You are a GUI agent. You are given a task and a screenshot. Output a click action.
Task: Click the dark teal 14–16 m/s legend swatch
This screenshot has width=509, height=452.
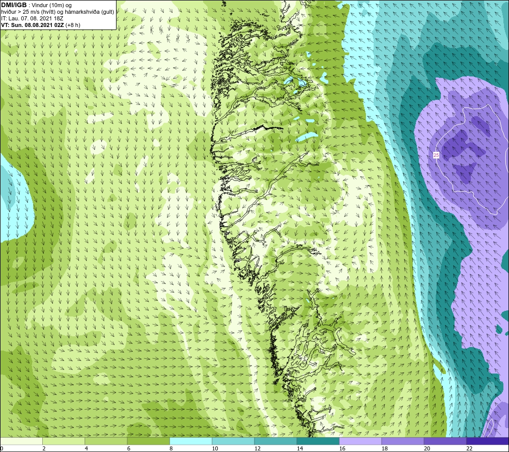[x=318, y=441]
